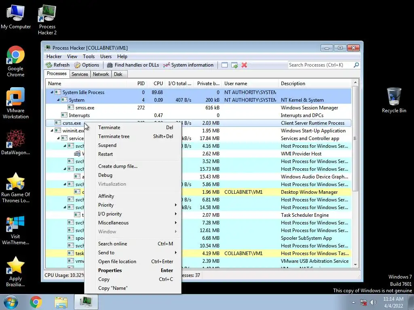Open Apply Brazilia desktop shortcut

pos(16,272)
